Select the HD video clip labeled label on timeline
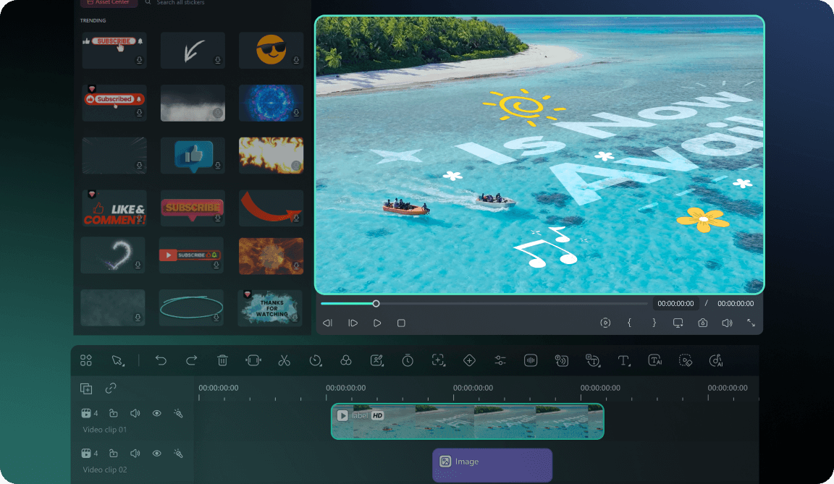Image resolution: width=834 pixels, height=484 pixels. tap(468, 421)
